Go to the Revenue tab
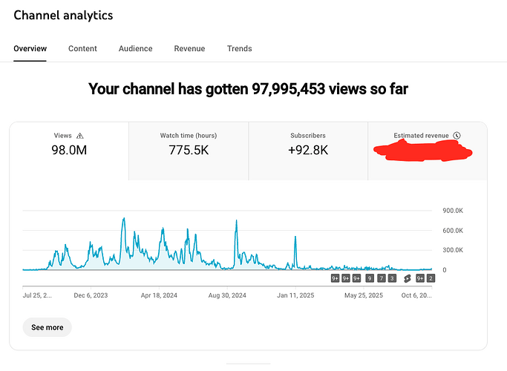The image size is (507, 371). pos(189,49)
